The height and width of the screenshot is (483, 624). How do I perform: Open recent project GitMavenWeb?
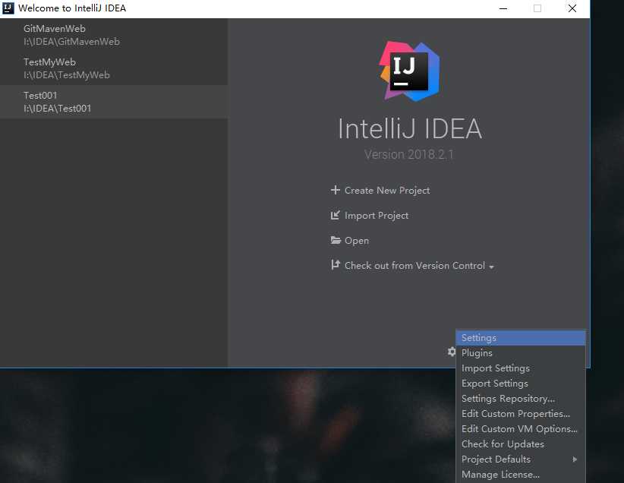114,35
